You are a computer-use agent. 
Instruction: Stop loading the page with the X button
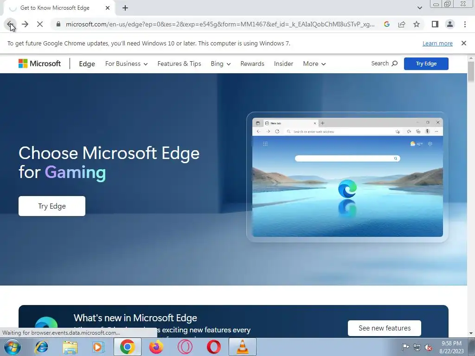coord(40,24)
